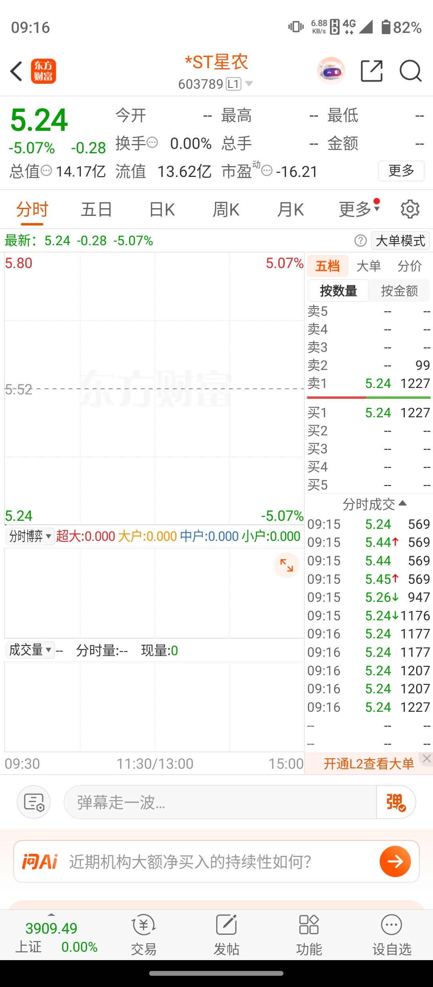This screenshot has height=987, width=433.
Task: Open the 东方财富 logo icon
Action: pyautogui.click(x=44, y=71)
